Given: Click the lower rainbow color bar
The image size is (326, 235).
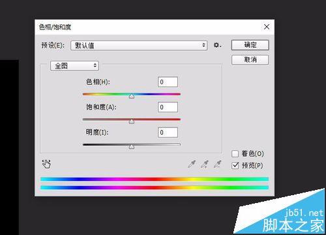Looking at the screenshot, I should 155,187.
